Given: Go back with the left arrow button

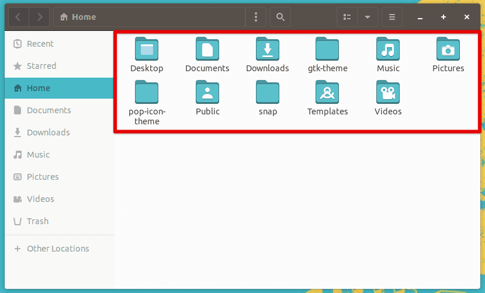Looking at the screenshot, I should coord(18,17).
